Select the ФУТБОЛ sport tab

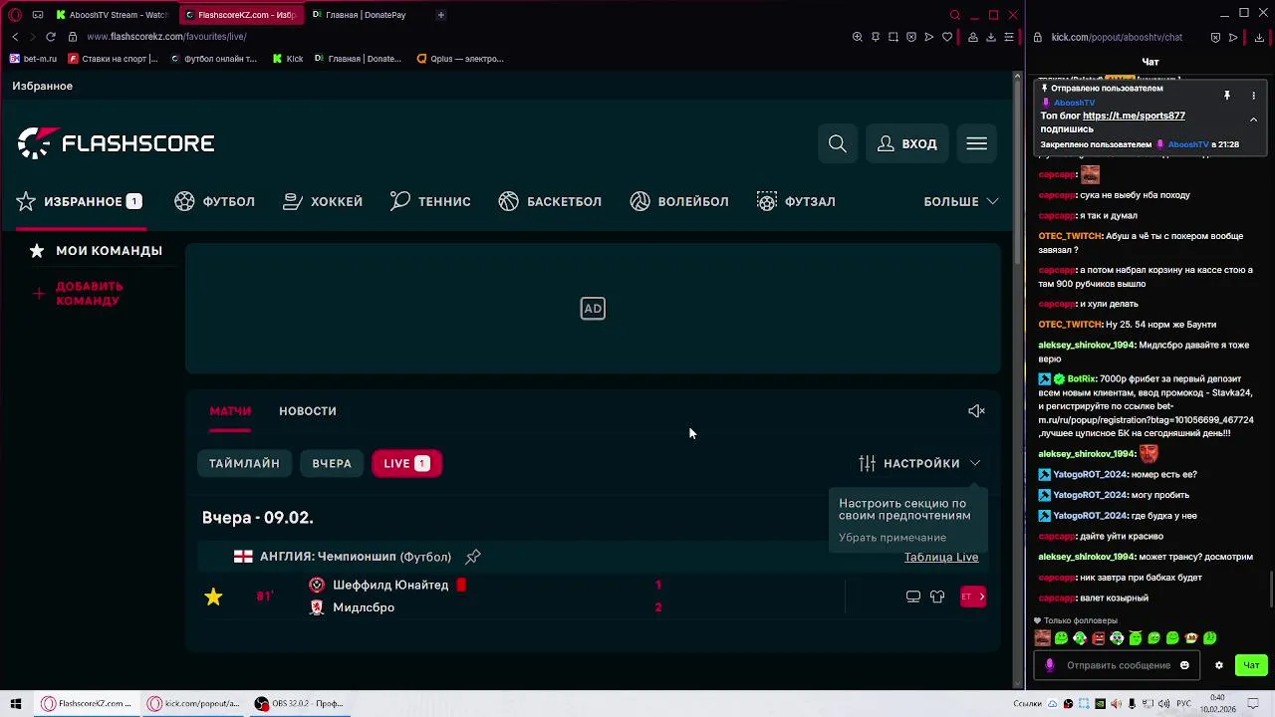pos(214,201)
